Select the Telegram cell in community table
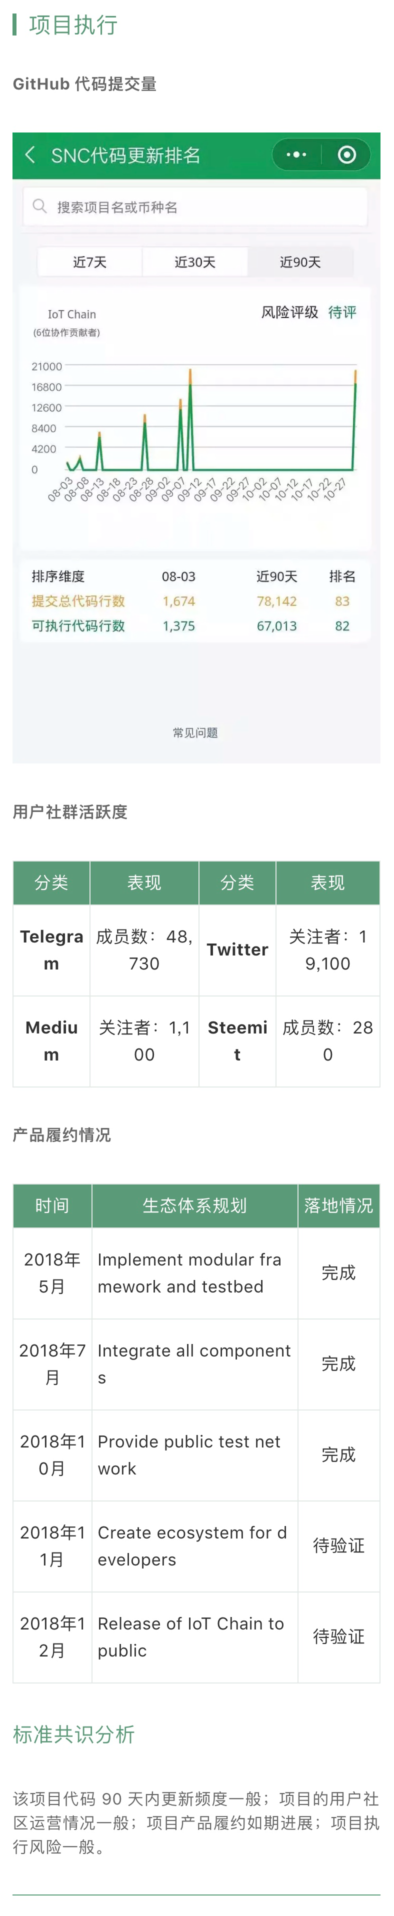The height and width of the screenshot is (1916, 394). [51, 950]
